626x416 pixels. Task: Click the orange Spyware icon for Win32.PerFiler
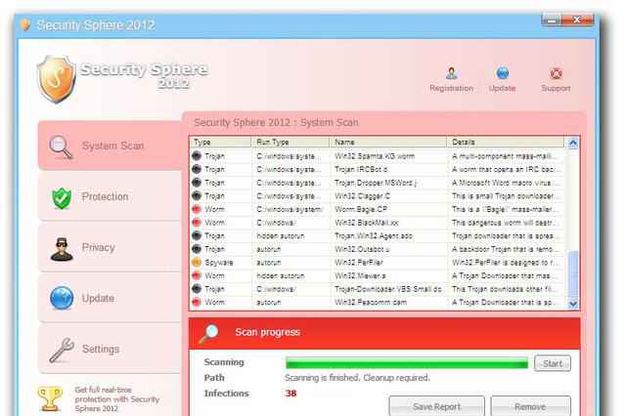[x=197, y=262]
